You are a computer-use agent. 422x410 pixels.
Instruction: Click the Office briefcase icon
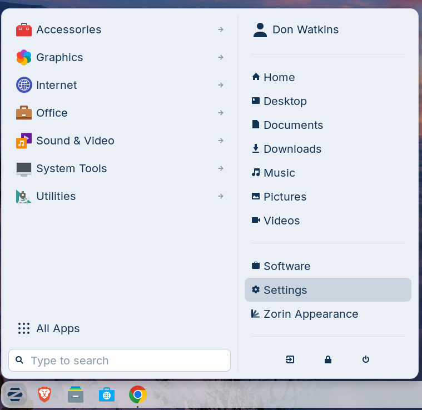24,113
